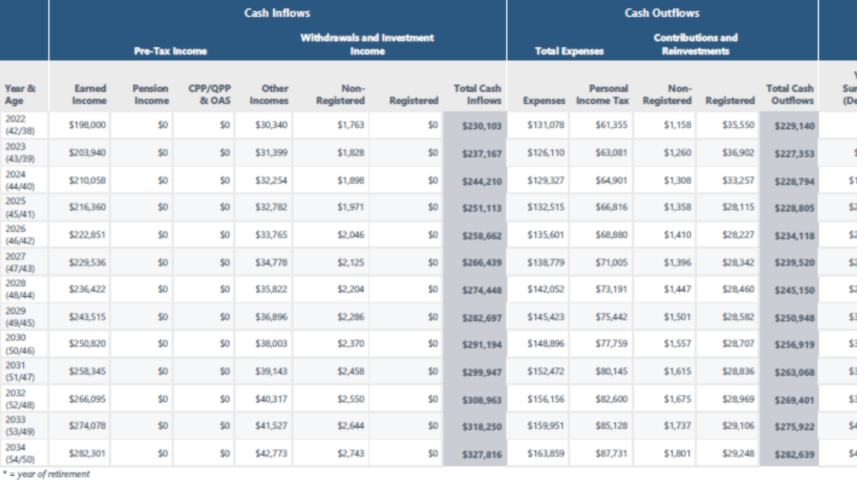Select Withdrawals and Investment Income header
The image size is (857, 482).
367,44
